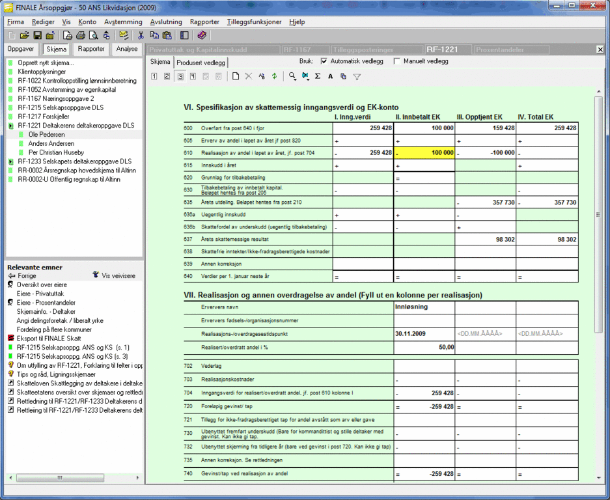Switch to Produsert vedlegg tab

(x=201, y=62)
